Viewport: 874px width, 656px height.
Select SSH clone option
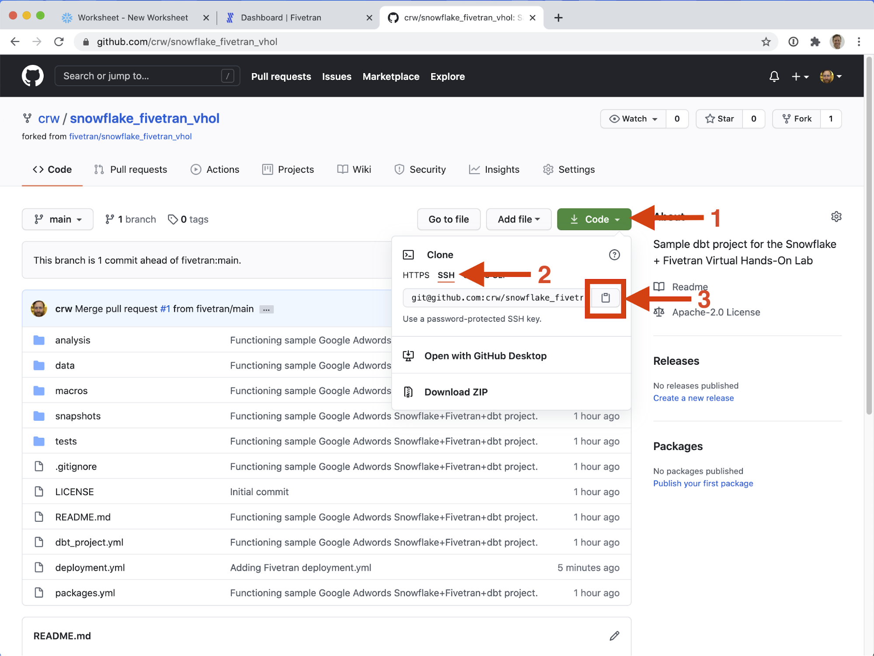click(446, 275)
